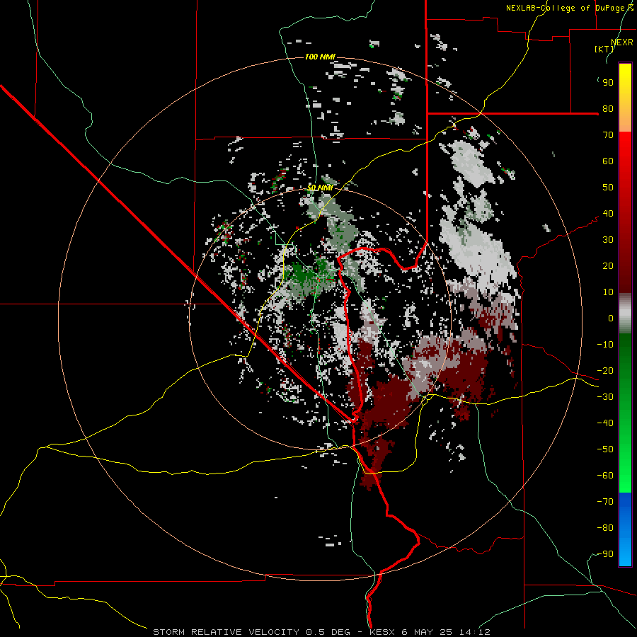637x637 pixels.
Task: Click the NEXR label above the scale
Action: coord(622,42)
